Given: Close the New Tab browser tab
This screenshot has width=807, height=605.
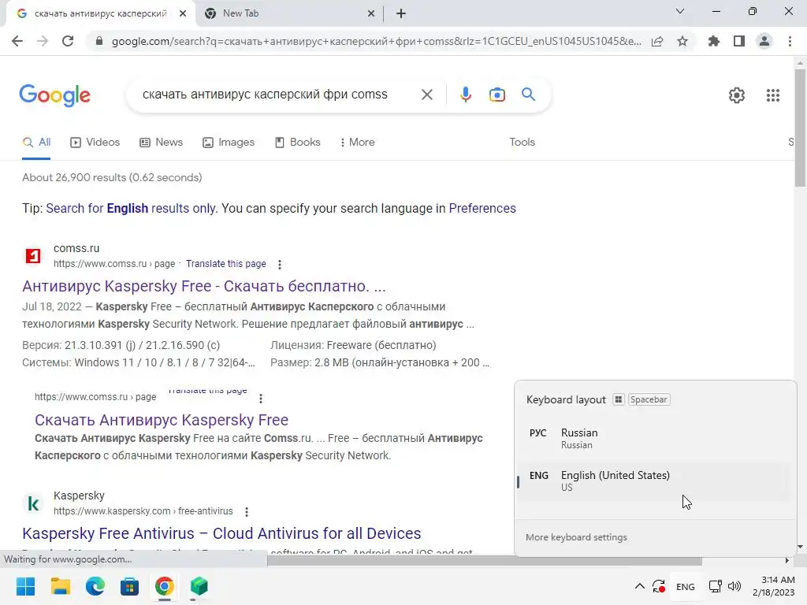Looking at the screenshot, I should point(371,14).
